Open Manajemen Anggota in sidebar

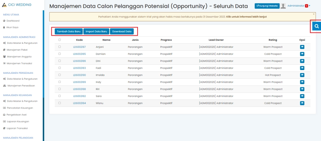(x=17, y=57)
